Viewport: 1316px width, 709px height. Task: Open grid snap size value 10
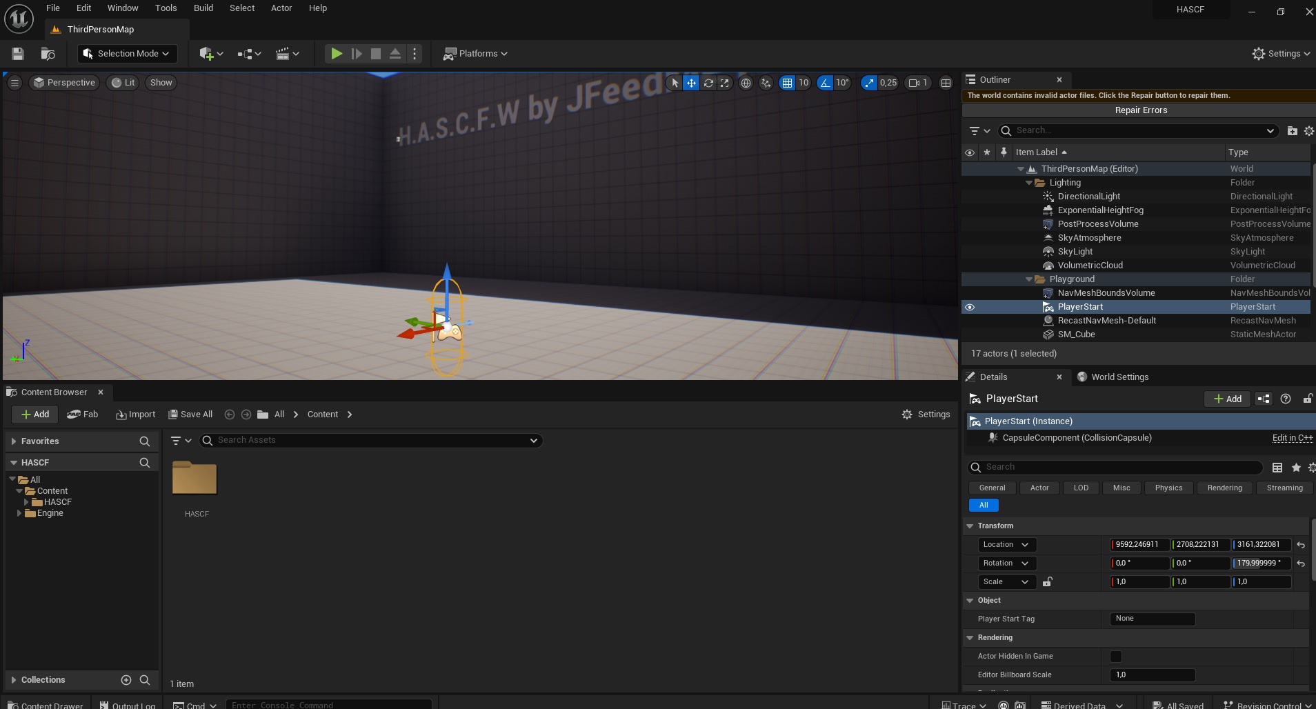[x=804, y=83]
